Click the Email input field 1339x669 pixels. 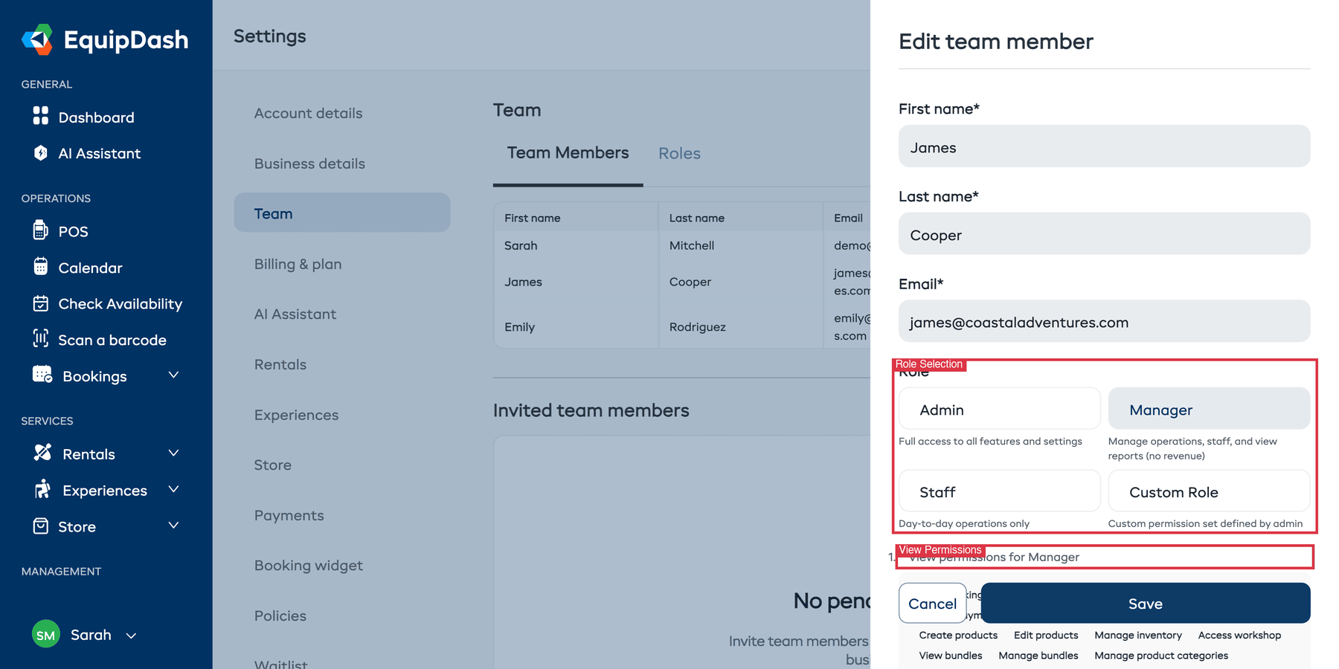point(1104,321)
